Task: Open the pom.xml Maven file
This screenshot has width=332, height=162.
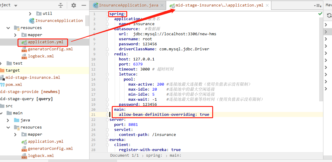Action: [x=14, y=85]
